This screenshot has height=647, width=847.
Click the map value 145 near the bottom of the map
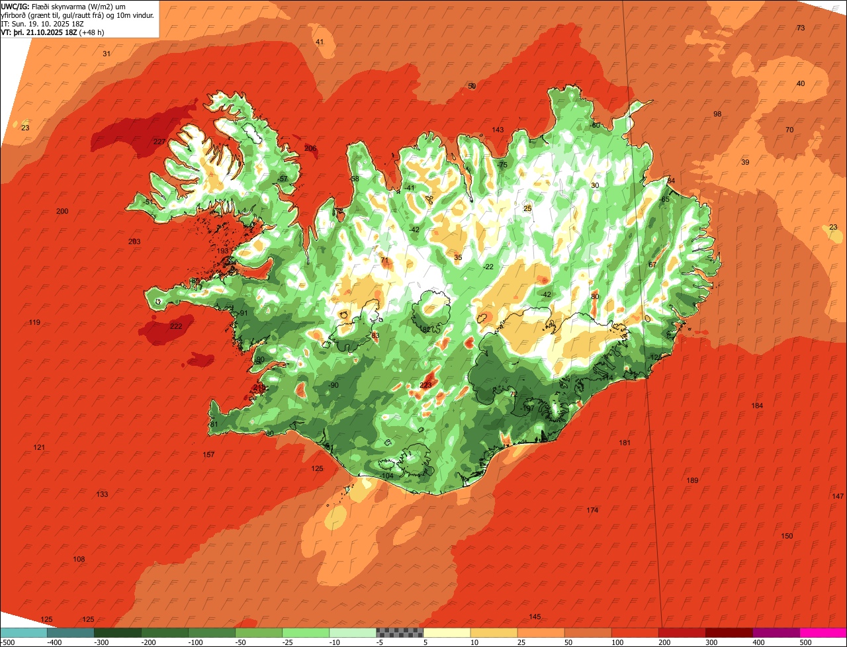[x=535, y=617]
